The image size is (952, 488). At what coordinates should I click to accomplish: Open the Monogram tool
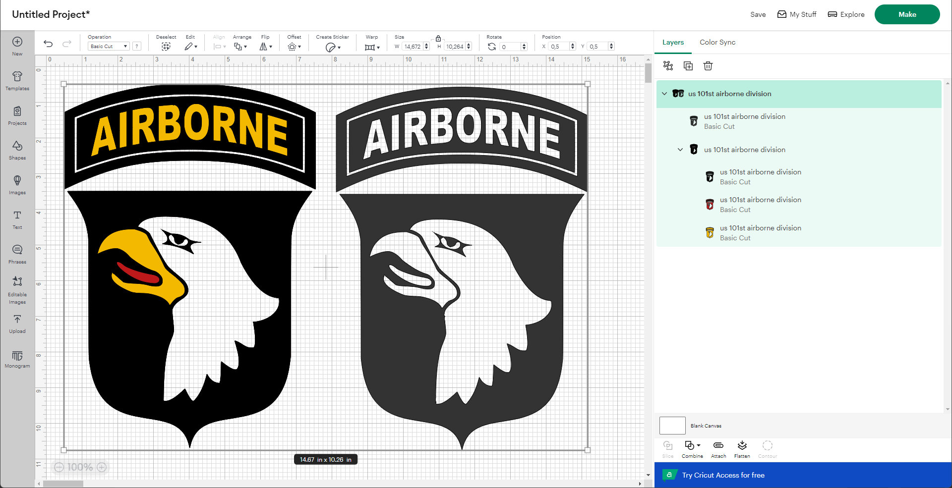[17, 358]
